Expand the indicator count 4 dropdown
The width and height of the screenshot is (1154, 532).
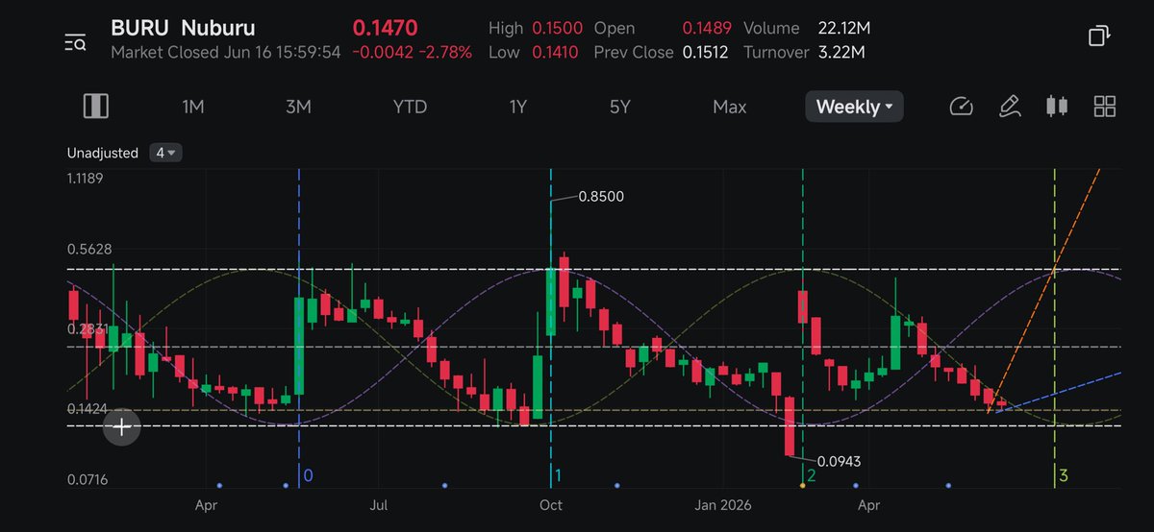pos(165,153)
